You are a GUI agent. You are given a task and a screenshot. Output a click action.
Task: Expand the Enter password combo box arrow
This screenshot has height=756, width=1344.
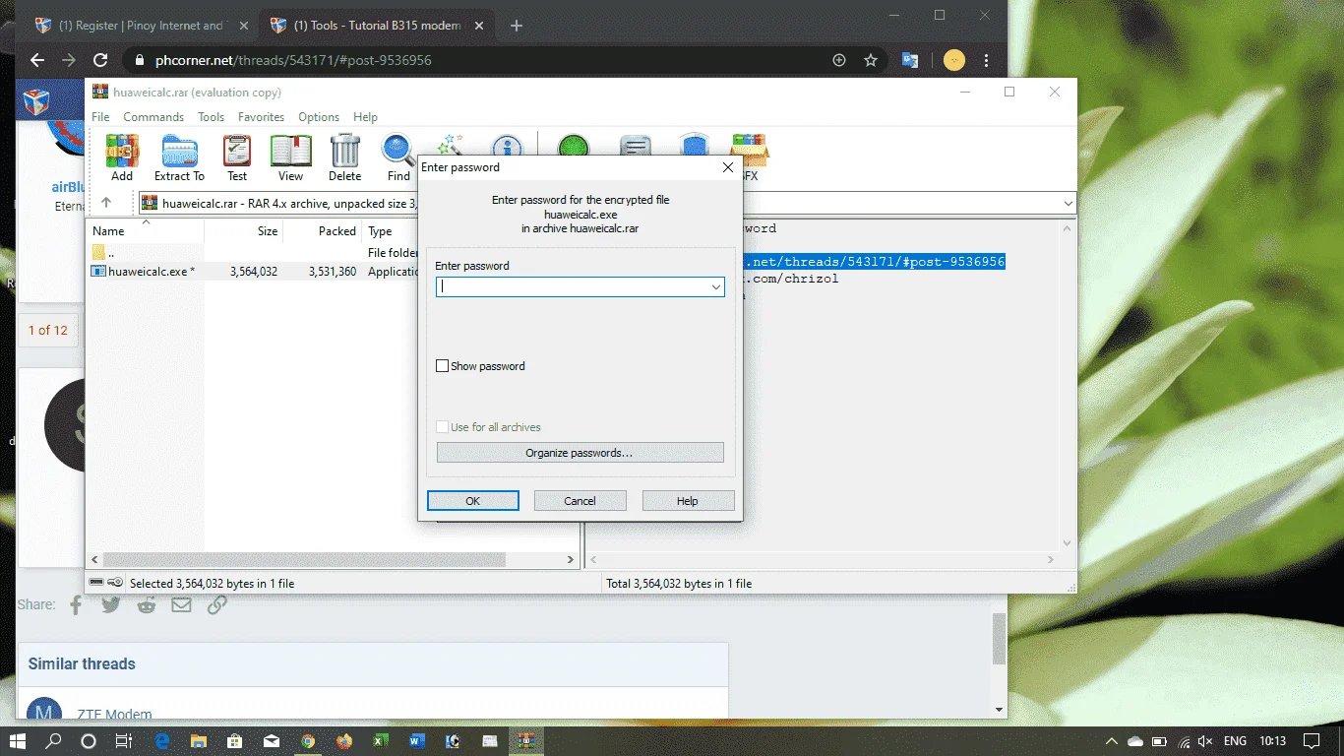[x=716, y=287]
